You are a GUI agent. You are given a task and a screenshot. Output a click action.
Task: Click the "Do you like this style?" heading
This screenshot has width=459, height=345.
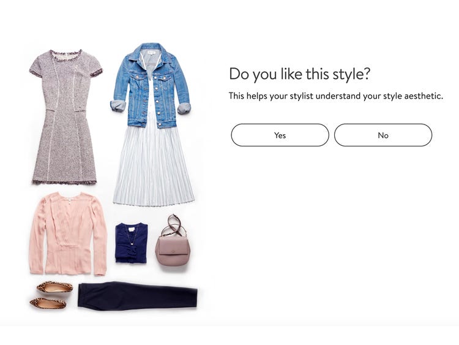click(x=299, y=74)
